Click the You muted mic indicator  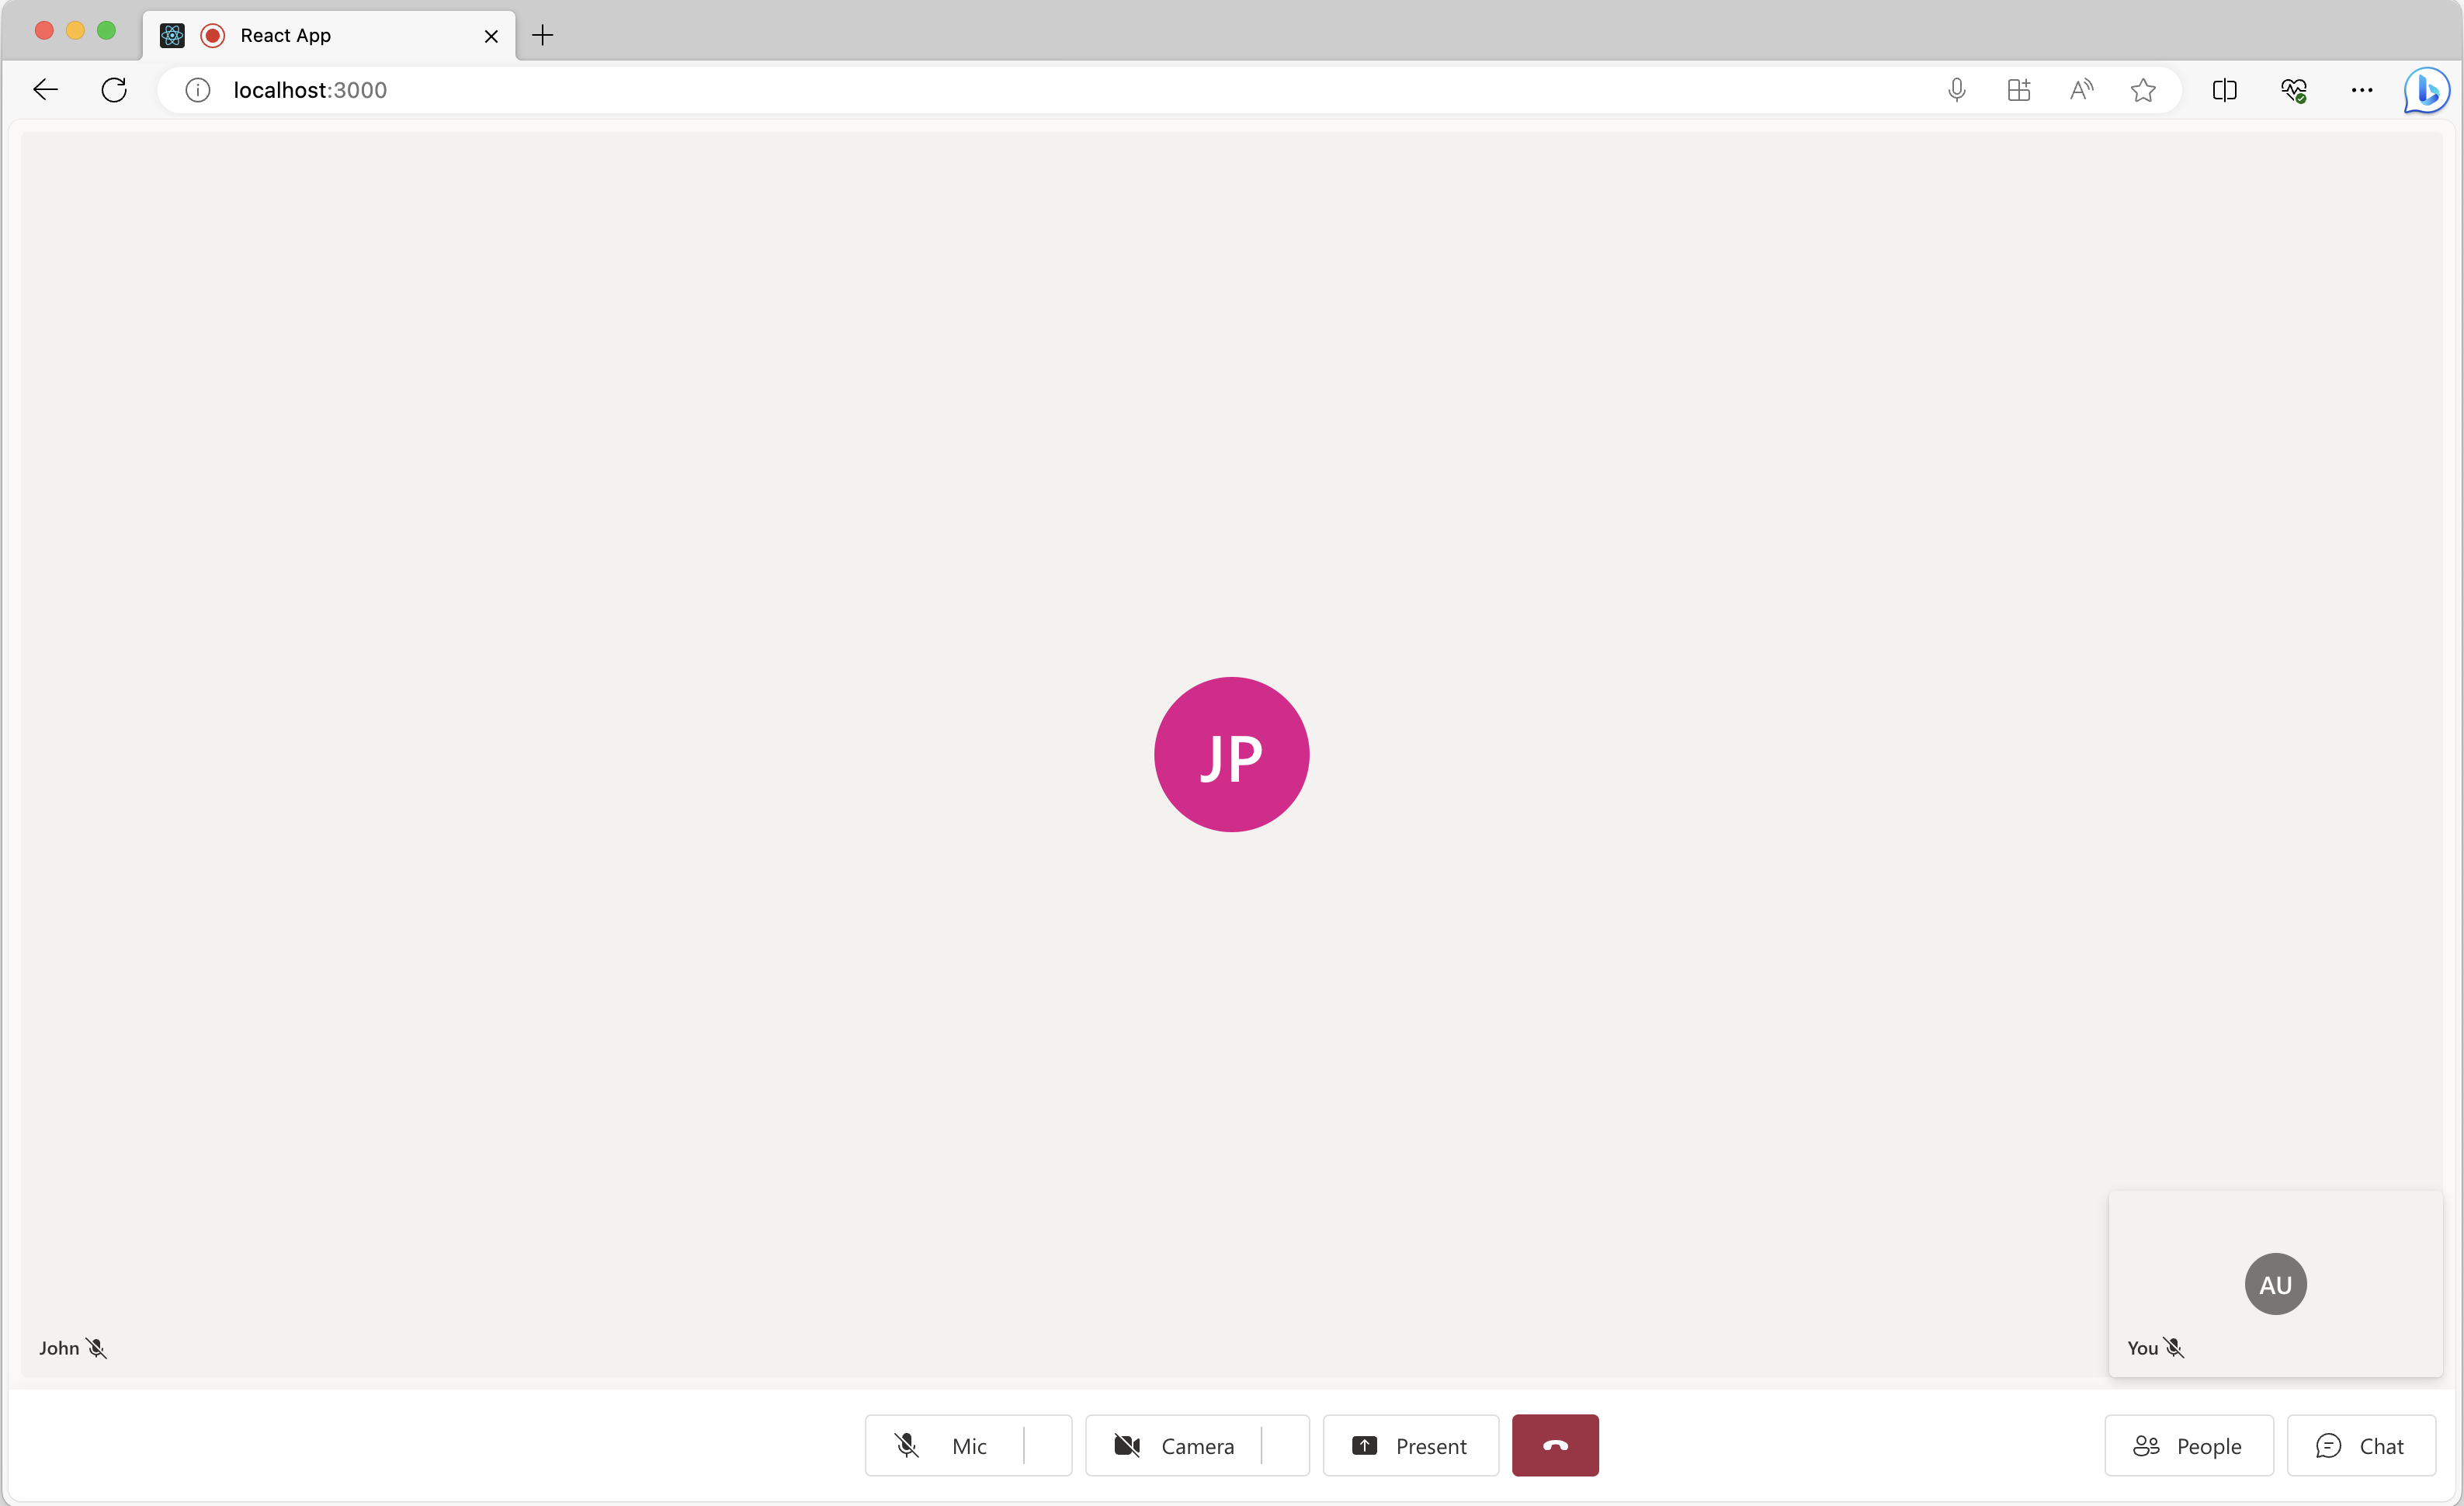click(x=2174, y=1348)
